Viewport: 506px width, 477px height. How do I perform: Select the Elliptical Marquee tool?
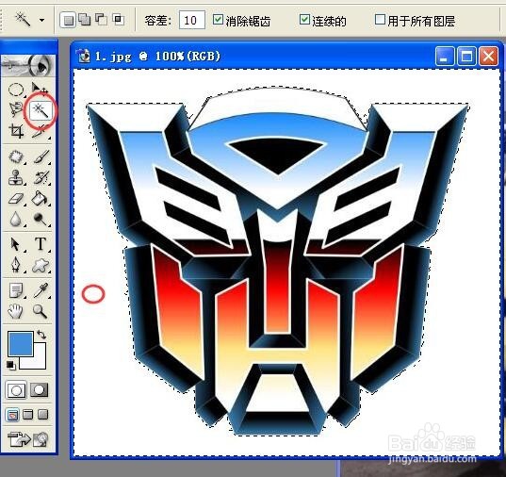coord(15,90)
